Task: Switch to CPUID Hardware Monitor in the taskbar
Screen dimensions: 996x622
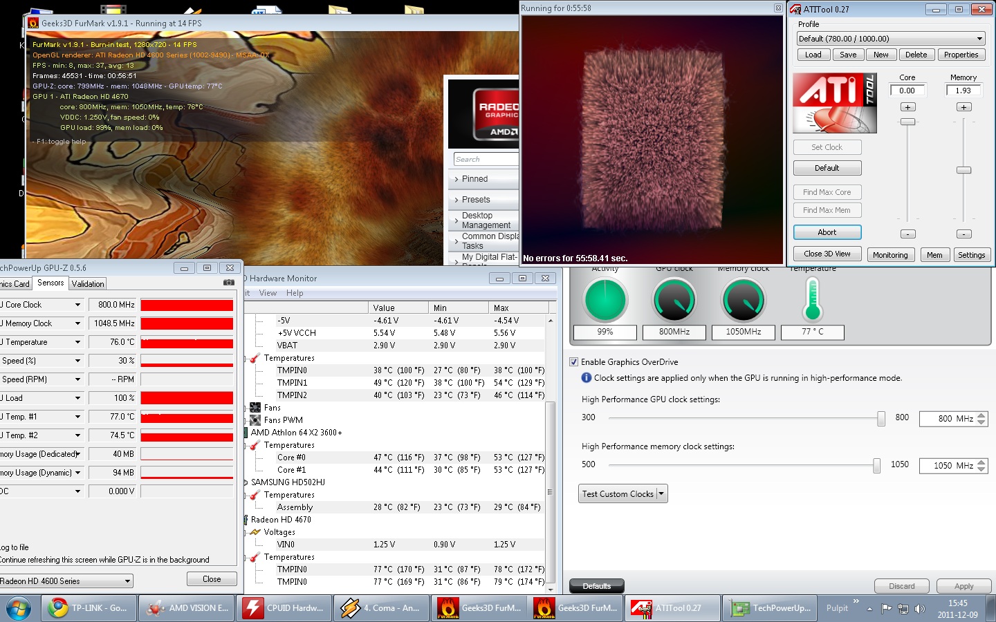Action: (x=283, y=608)
